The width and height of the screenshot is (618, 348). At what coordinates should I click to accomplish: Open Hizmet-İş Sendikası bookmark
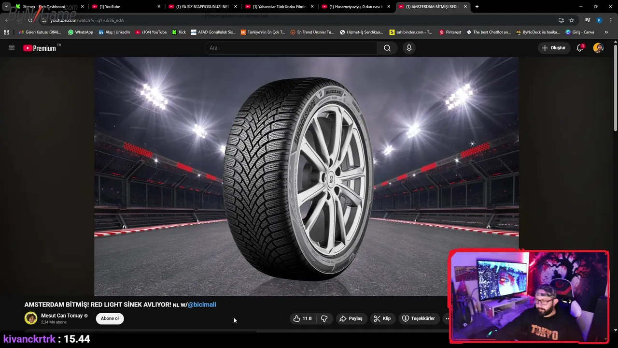click(362, 32)
